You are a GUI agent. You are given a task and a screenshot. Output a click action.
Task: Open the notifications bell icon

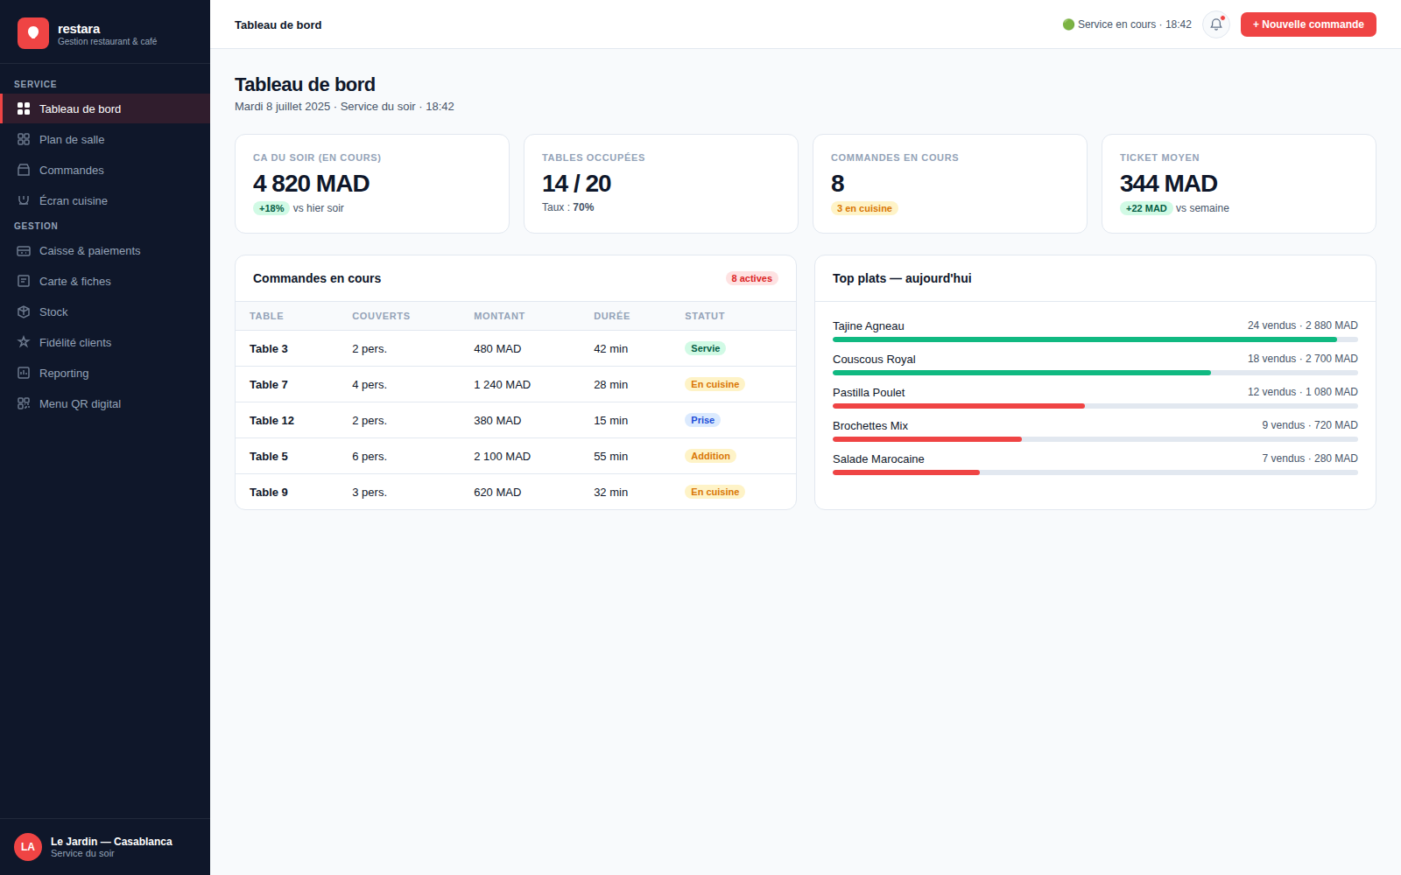pyautogui.click(x=1216, y=24)
